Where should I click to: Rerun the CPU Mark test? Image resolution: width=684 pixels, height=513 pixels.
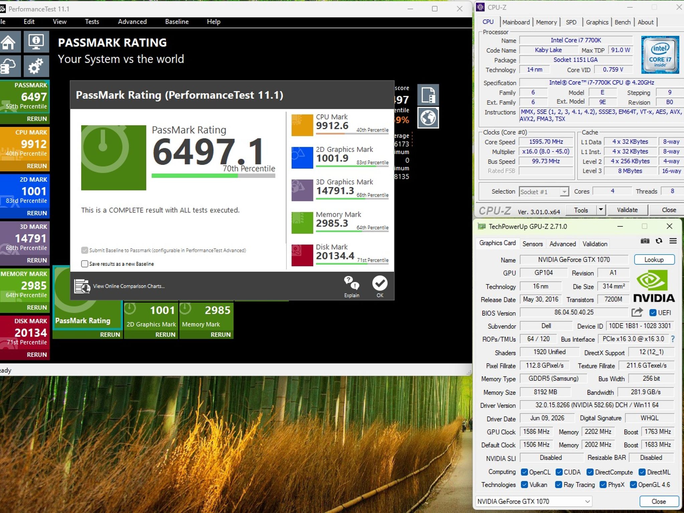tap(37, 166)
